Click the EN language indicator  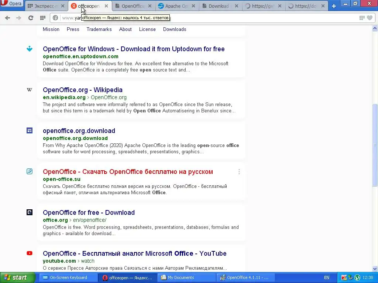tap(326, 277)
